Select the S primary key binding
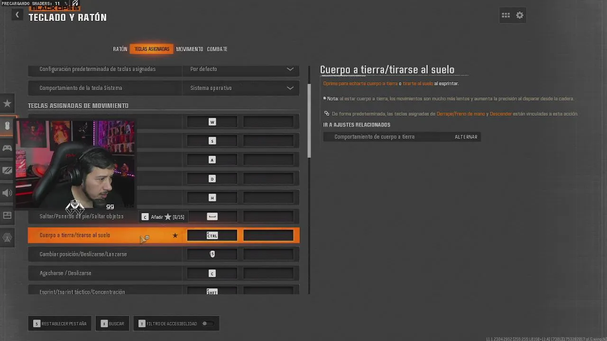This screenshot has height=341, width=607. 212,141
